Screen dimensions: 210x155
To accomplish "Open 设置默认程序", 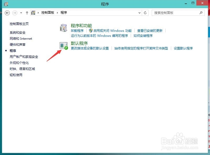I will click(x=183, y=48).
